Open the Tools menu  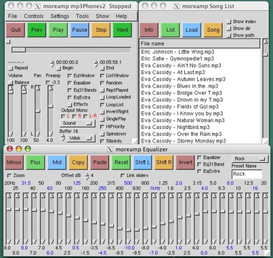[82, 16]
